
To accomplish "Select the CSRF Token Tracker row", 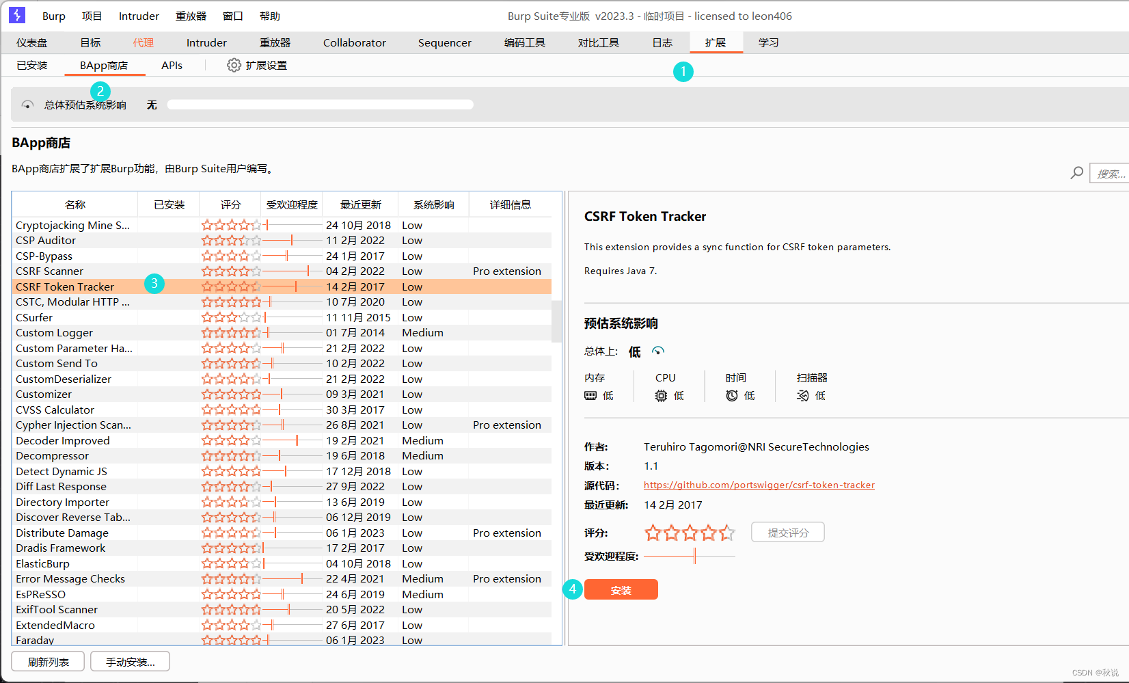I will (x=282, y=286).
